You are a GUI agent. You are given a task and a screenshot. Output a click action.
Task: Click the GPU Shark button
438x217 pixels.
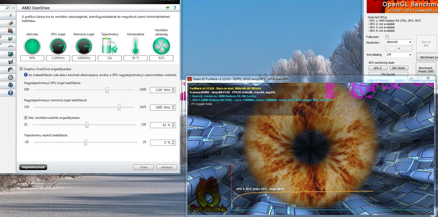pos(398,68)
